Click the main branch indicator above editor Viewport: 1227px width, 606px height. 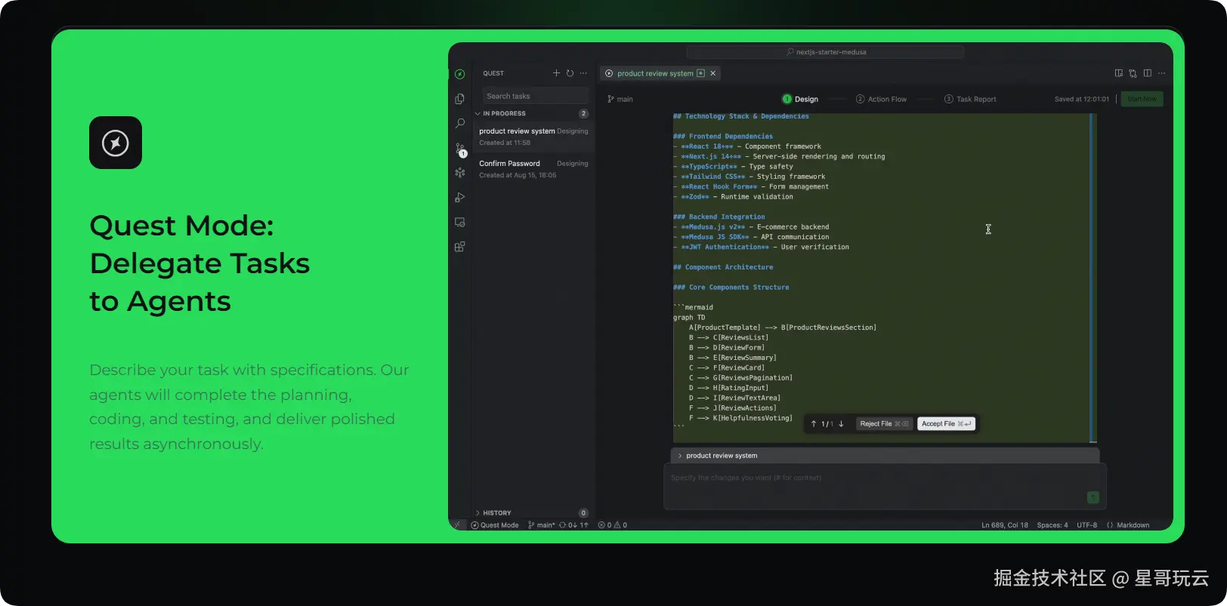[x=620, y=99]
